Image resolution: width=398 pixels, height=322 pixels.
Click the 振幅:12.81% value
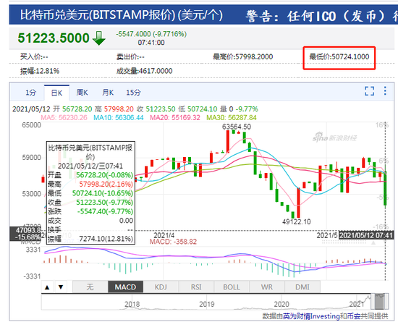coord(40,71)
